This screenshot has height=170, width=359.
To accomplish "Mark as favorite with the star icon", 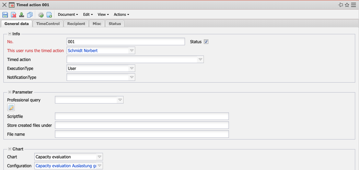I will click(x=347, y=5).
